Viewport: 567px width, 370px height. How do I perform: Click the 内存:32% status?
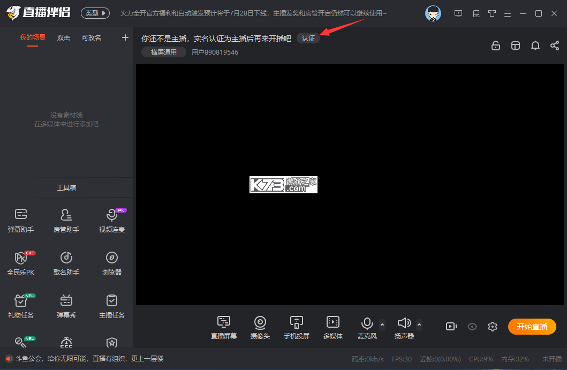(x=515, y=359)
